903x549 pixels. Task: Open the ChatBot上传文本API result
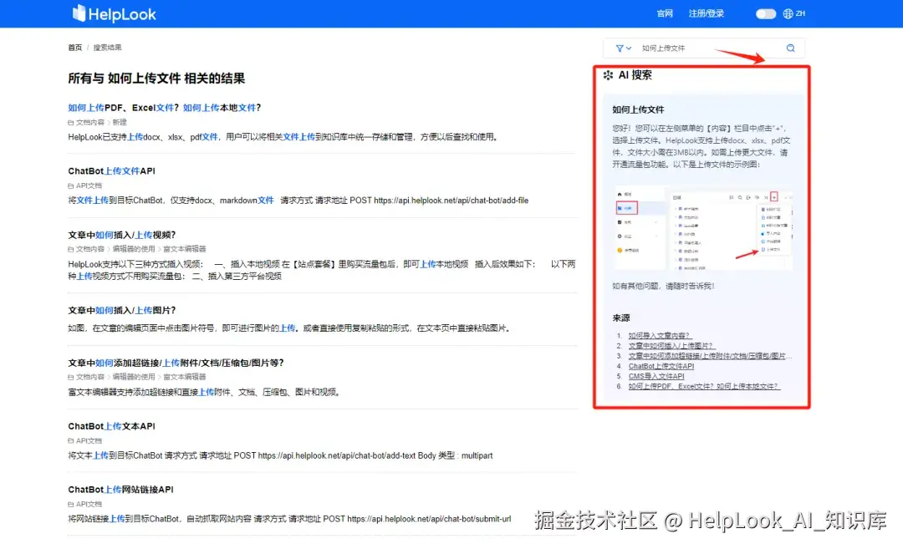111,426
